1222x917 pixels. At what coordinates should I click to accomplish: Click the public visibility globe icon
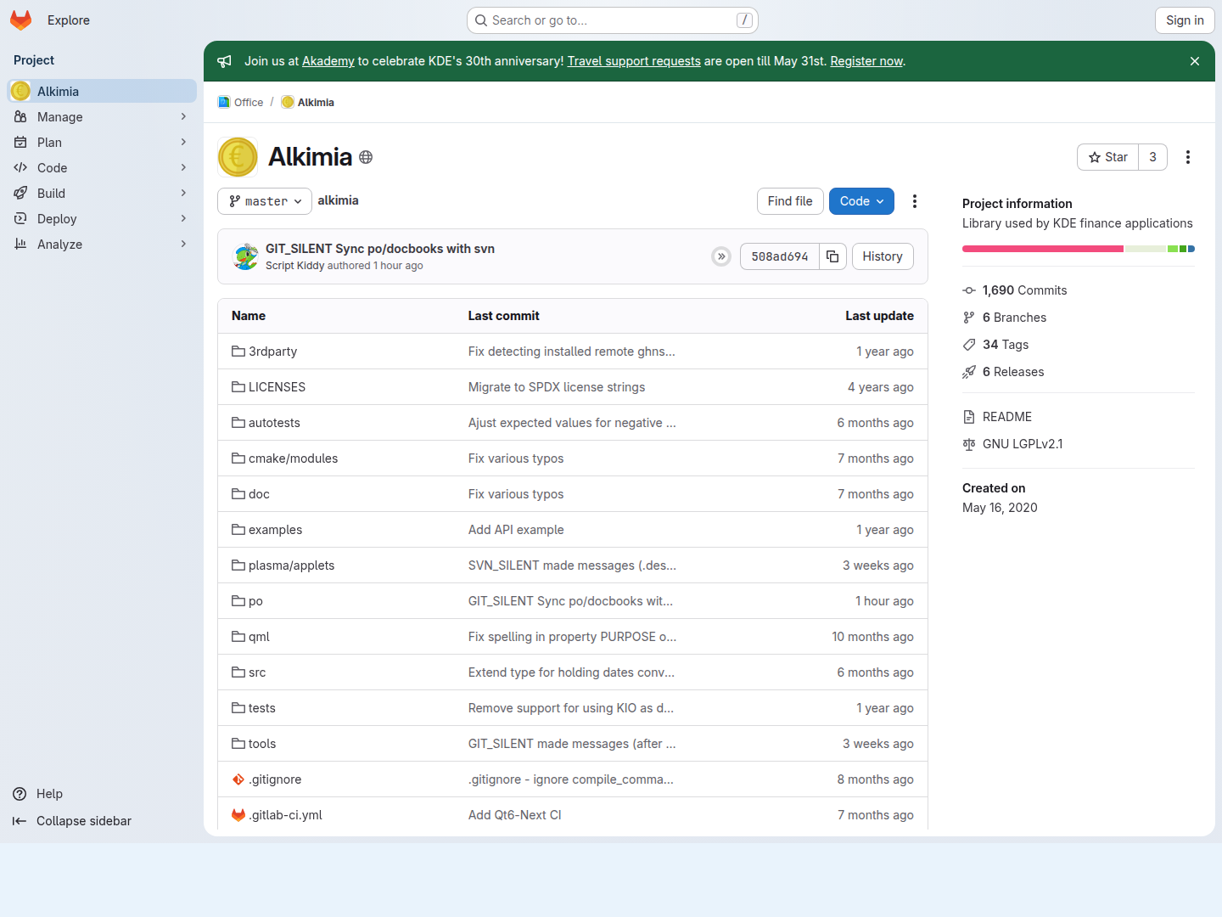click(x=366, y=157)
